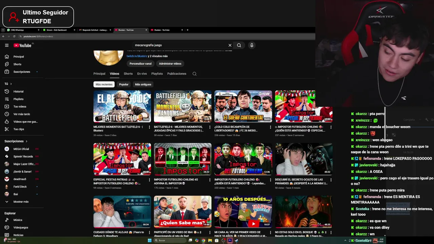Switch to the Responde Solicitud Gmail tab
Image resolution: width=434 pixels, height=244 pixels.
[x=95, y=30]
